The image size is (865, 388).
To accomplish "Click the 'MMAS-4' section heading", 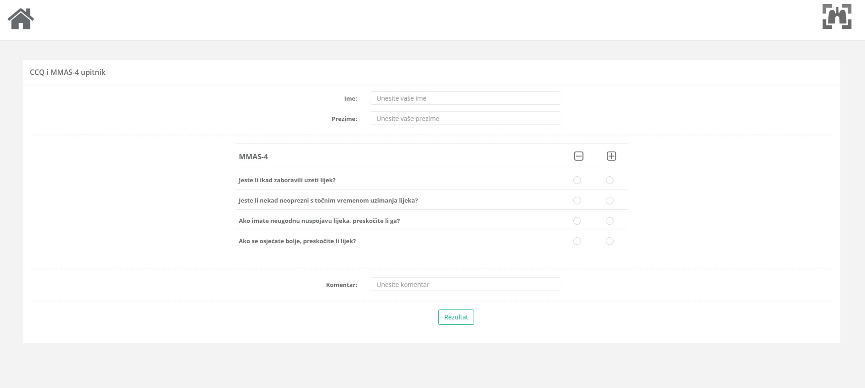I will [253, 157].
